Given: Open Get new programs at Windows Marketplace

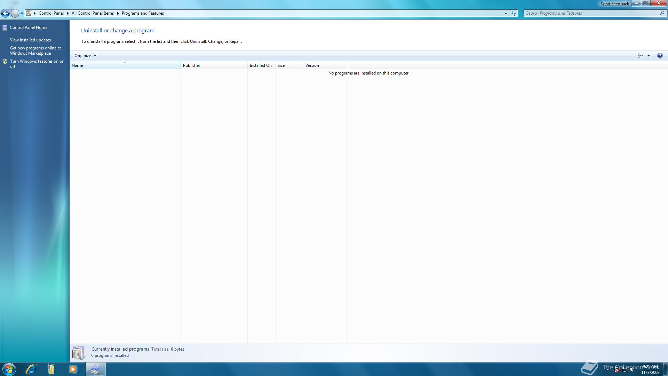Looking at the screenshot, I should coord(35,51).
